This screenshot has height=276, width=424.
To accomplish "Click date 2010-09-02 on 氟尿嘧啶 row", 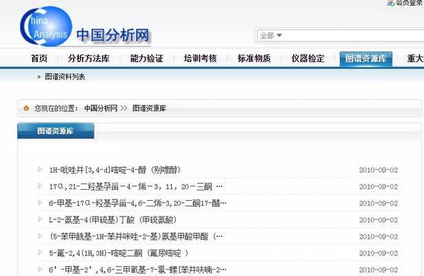I will click(378, 253).
